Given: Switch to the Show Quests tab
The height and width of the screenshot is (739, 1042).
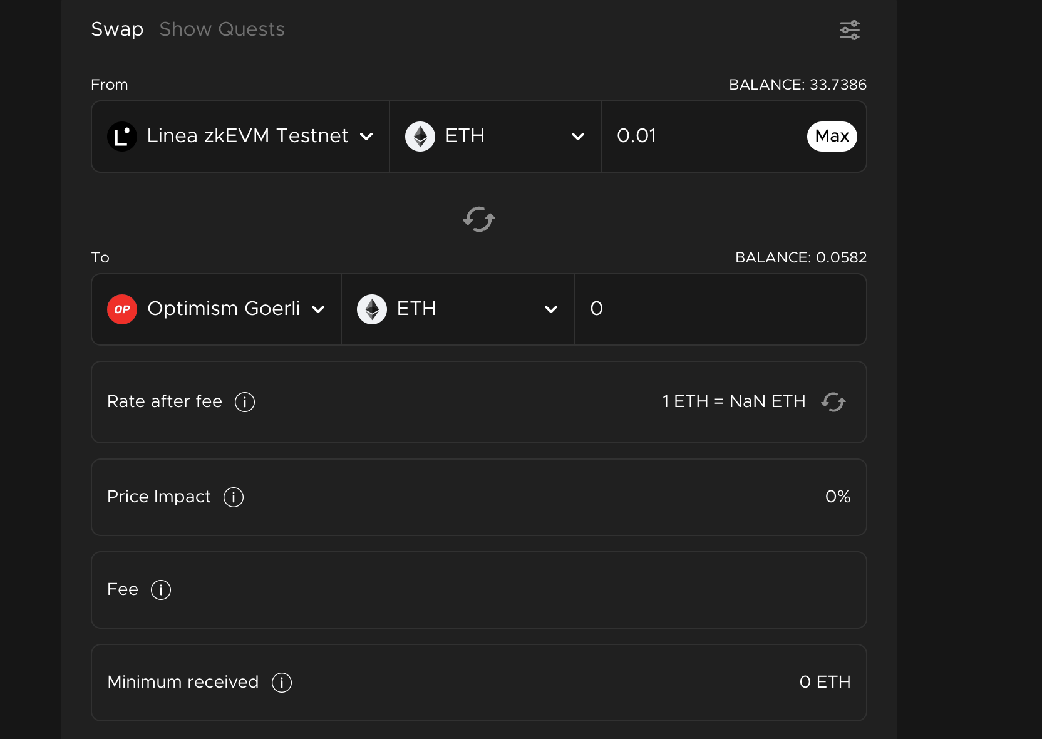Looking at the screenshot, I should click(x=222, y=29).
